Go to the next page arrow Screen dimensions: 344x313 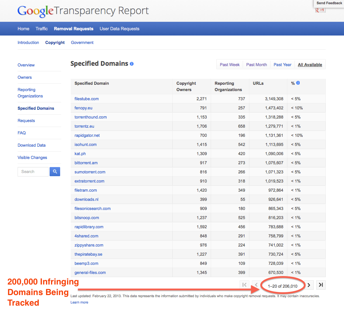click(309, 285)
